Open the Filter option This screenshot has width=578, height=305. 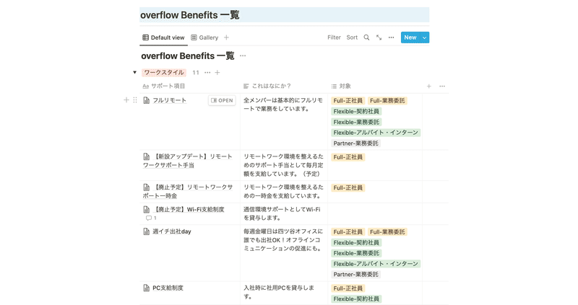click(334, 37)
